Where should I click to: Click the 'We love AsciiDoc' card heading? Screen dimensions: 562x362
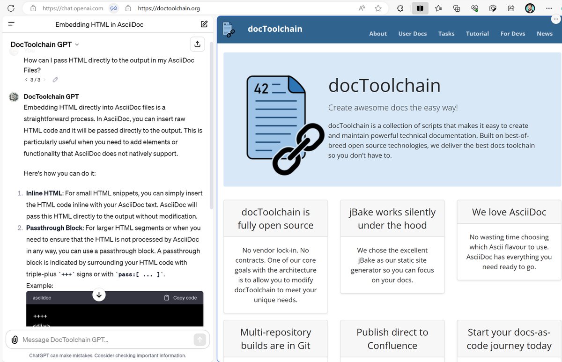pos(509,212)
